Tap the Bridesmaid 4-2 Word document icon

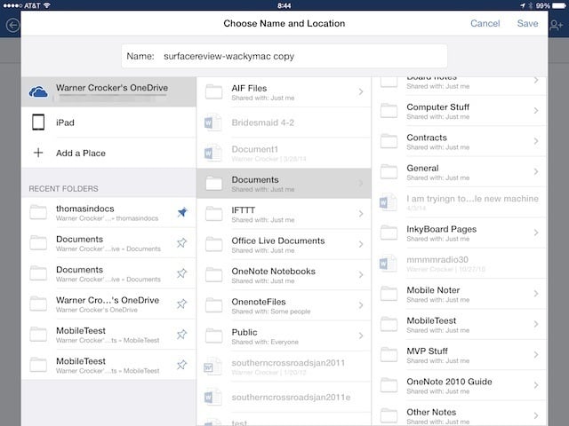pos(212,122)
